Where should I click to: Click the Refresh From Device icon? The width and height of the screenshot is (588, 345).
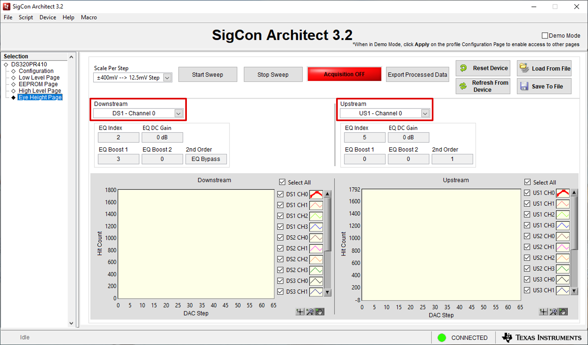click(463, 86)
